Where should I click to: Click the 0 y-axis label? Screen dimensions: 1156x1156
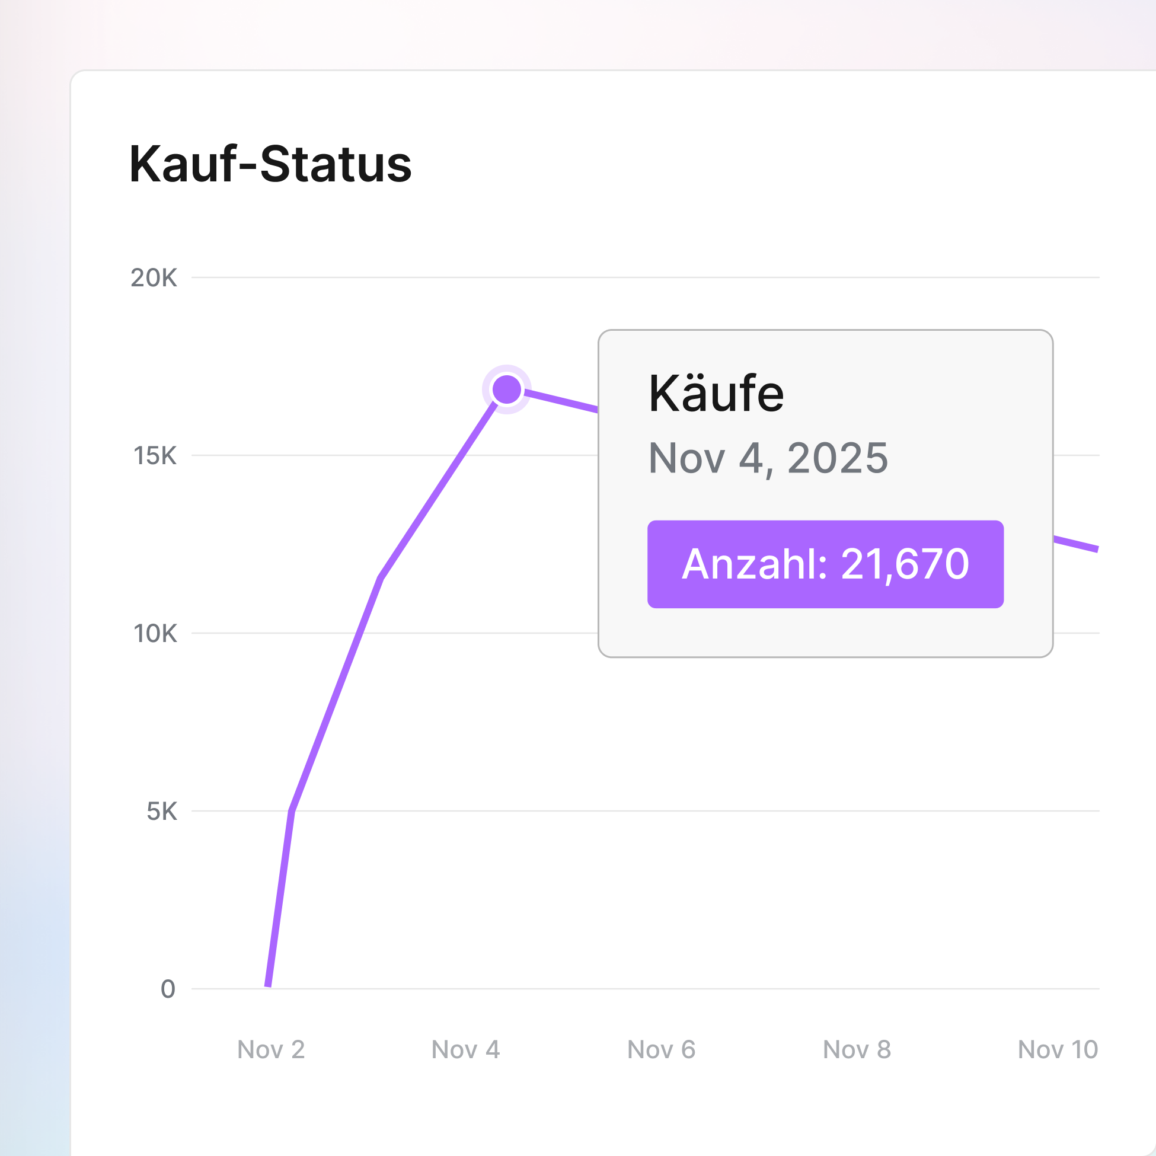coord(168,989)
